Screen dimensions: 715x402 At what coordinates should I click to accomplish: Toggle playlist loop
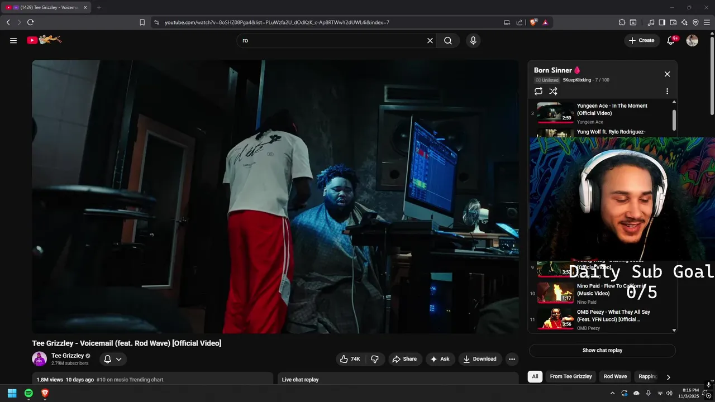538,91
